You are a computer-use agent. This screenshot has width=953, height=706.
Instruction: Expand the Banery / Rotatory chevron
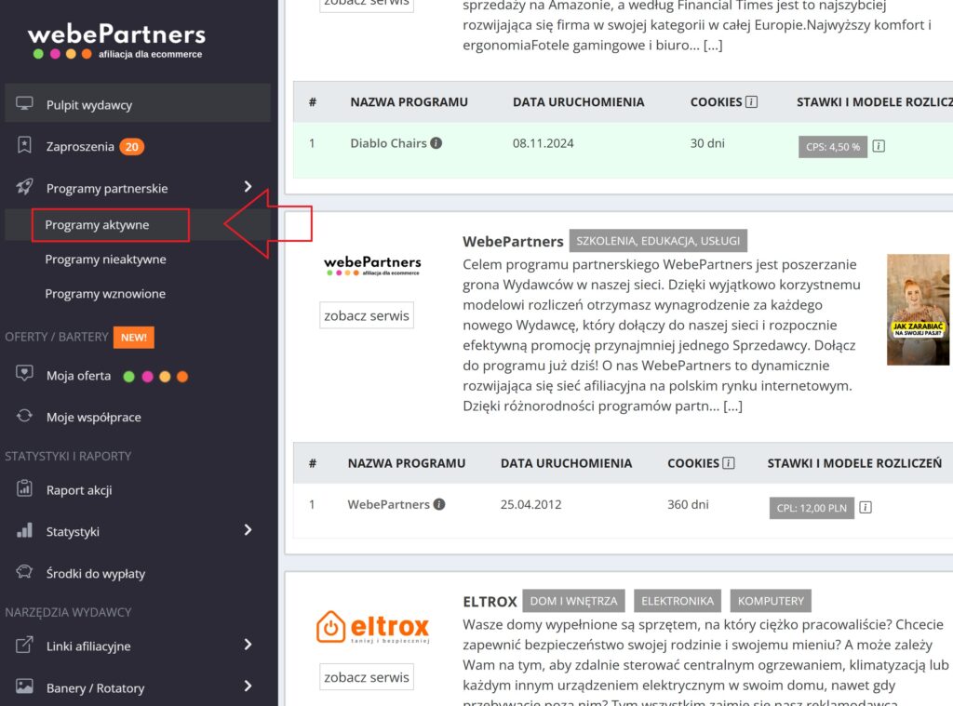[248, 686]
